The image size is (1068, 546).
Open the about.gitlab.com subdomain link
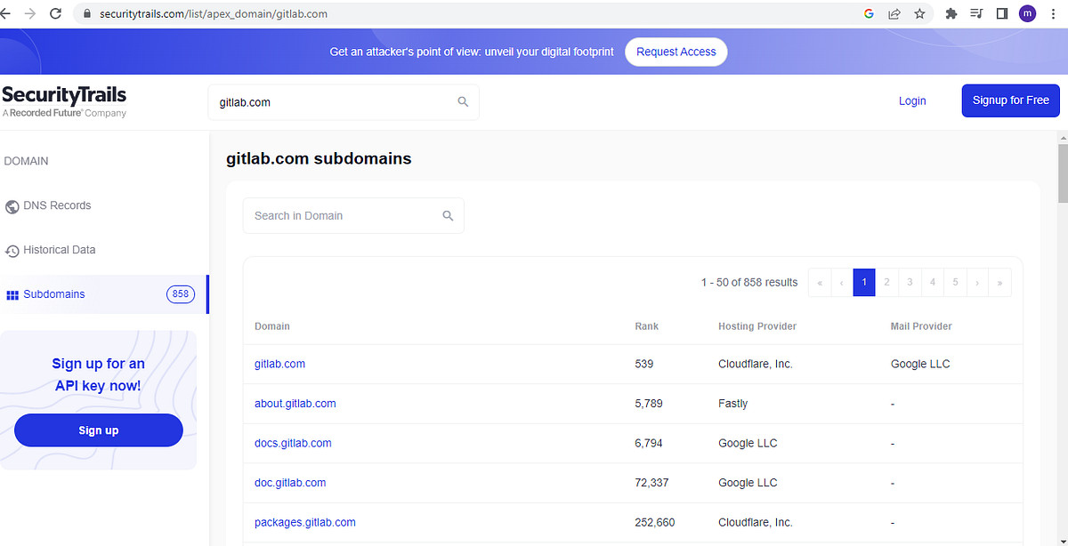point(295,403)
